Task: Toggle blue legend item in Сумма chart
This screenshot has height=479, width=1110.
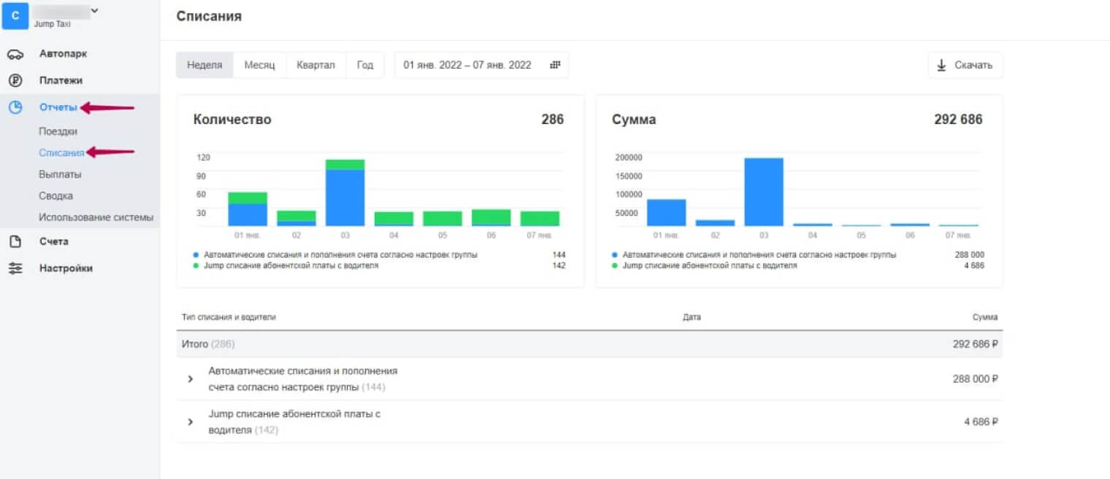Action: [615, 255]
